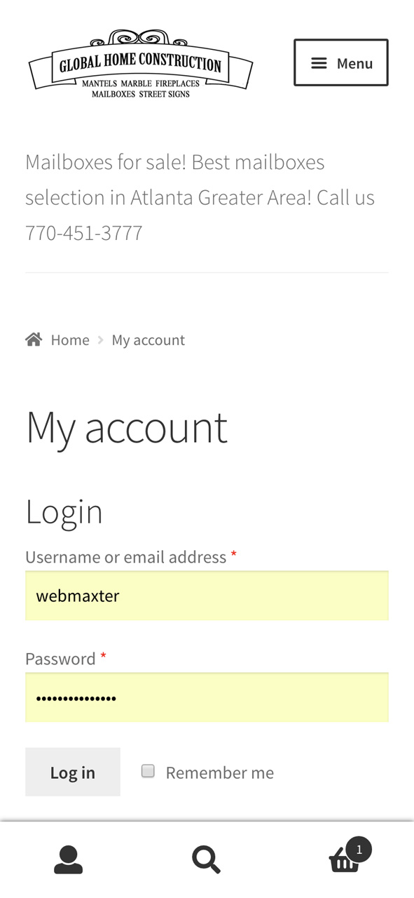
Task: Open search via magnifier icon
Action: [x=207, y=860]
